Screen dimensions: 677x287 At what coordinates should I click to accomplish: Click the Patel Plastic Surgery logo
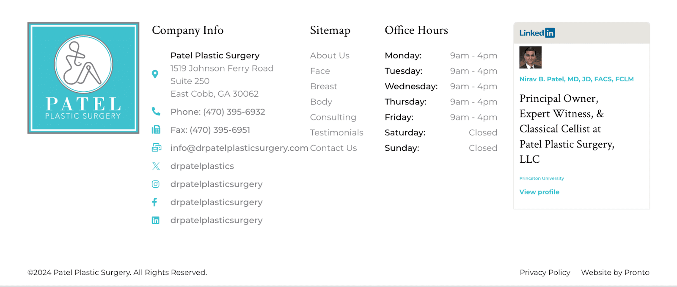pyautogui.click(x=83, y=78)
